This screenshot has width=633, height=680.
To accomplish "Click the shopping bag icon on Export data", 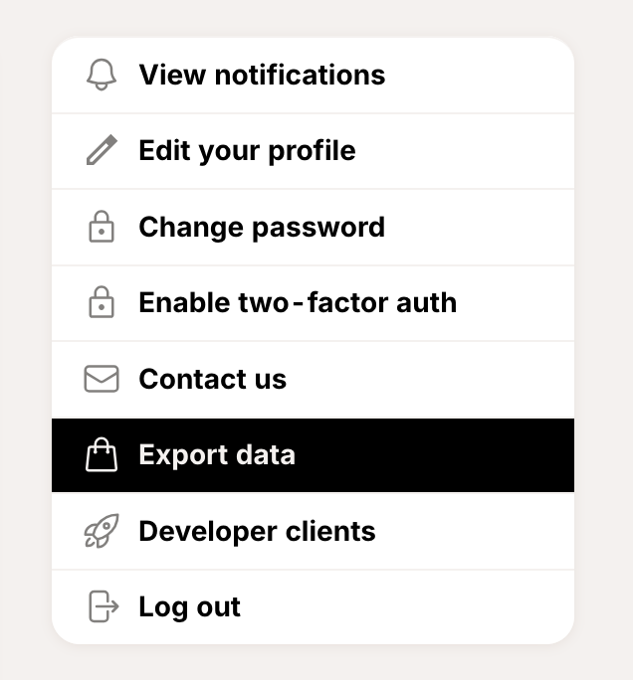I will [x=102, y=455].
